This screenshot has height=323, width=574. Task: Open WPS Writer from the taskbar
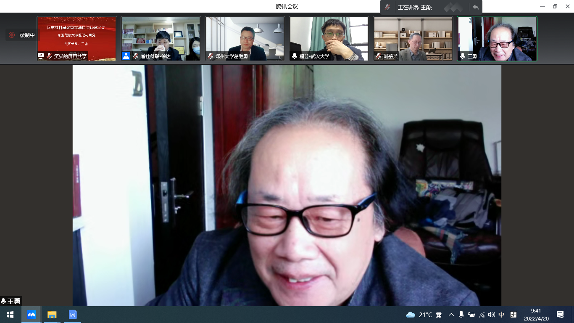(73, 315)
